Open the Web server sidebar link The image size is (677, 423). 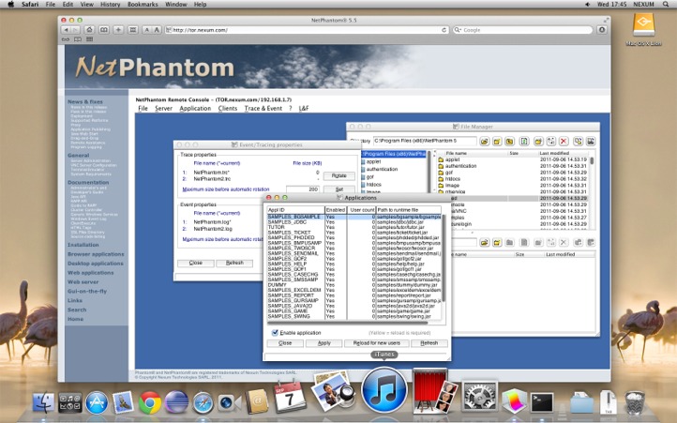[83, 281]
